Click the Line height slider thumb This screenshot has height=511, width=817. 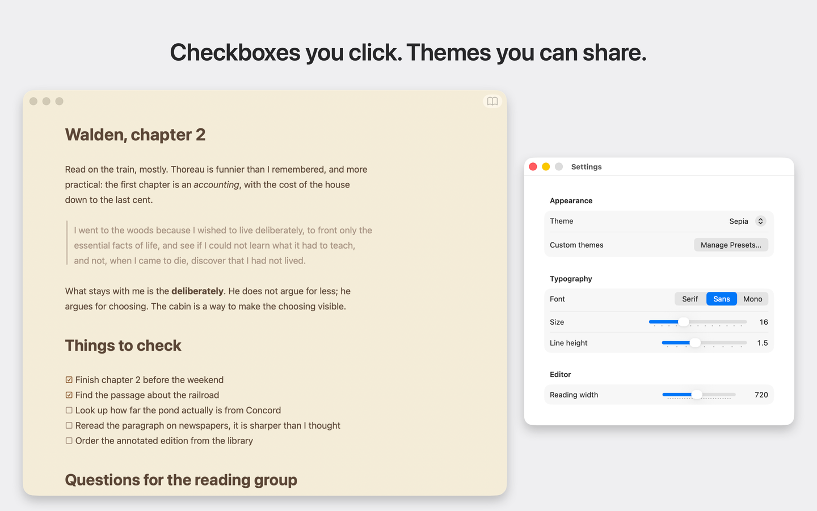point(695,343)
